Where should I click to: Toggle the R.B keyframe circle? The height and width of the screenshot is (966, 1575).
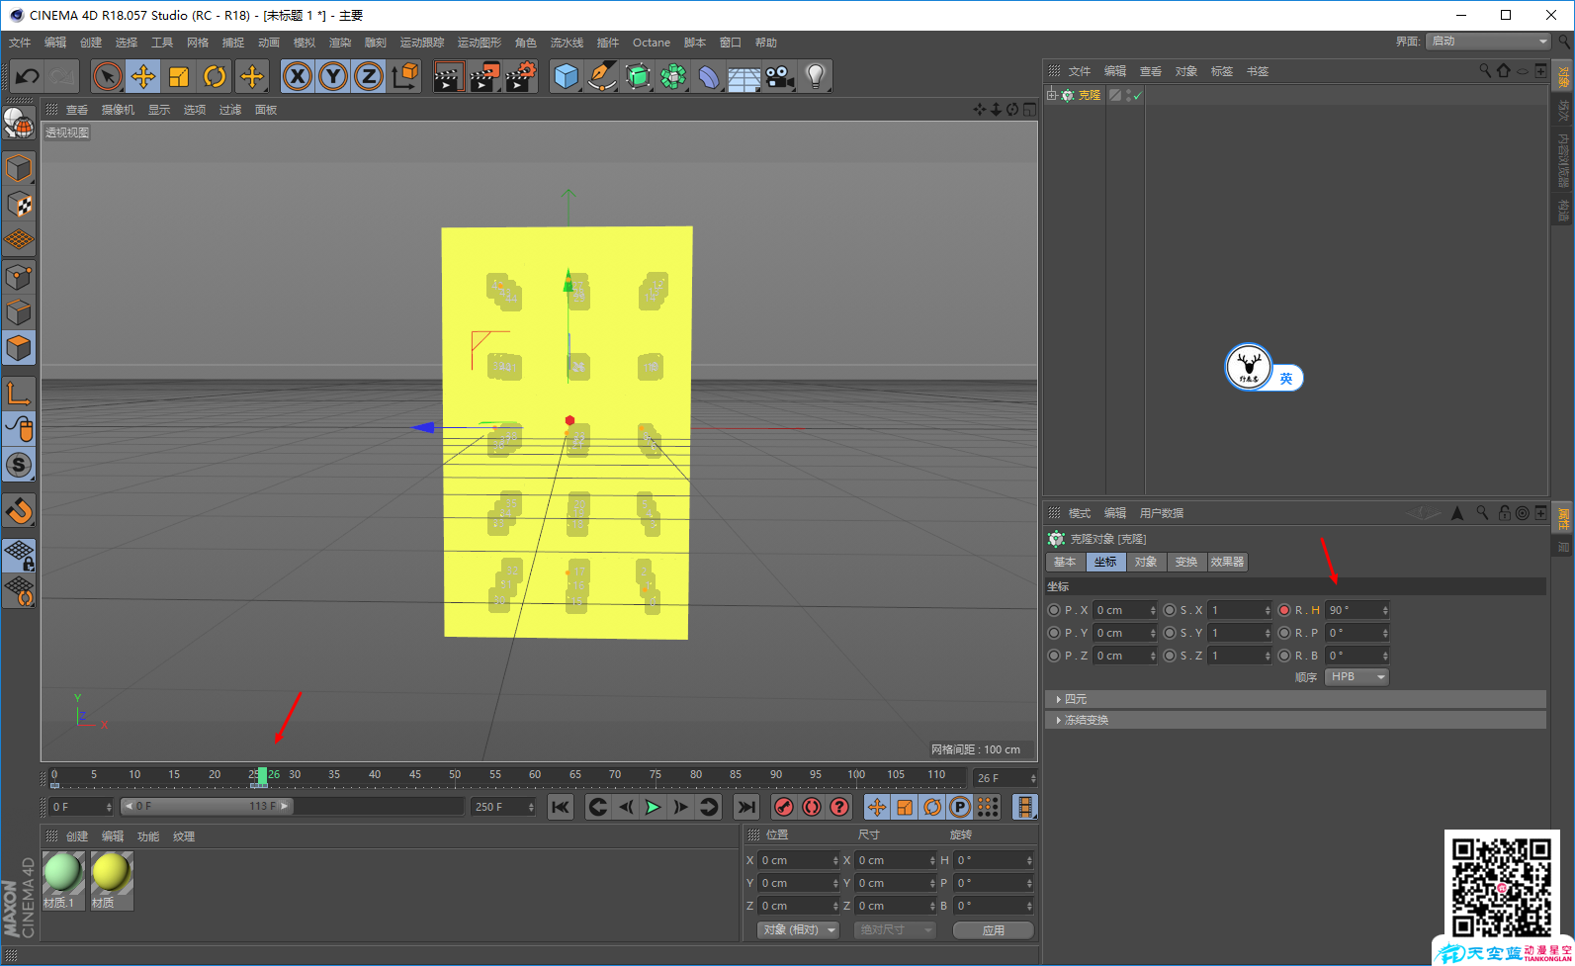click(x=1284, y=656)
